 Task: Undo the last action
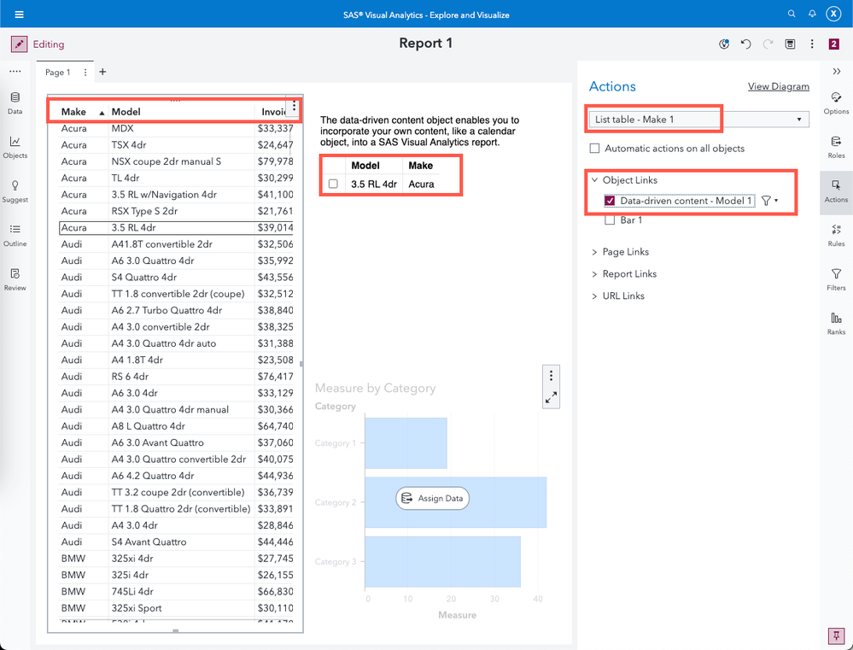tap(745, 44)
